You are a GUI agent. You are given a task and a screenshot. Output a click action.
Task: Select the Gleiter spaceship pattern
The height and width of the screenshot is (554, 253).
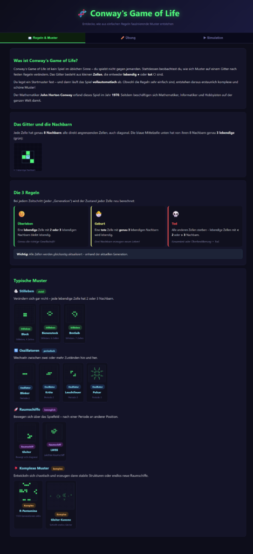(27, 441)
